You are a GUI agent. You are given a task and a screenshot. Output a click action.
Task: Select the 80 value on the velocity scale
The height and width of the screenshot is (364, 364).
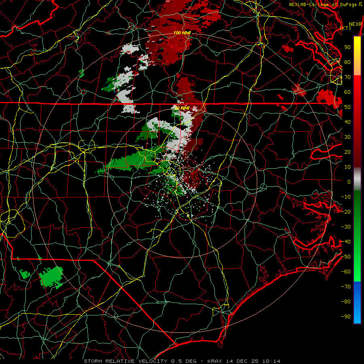(347, 62)
